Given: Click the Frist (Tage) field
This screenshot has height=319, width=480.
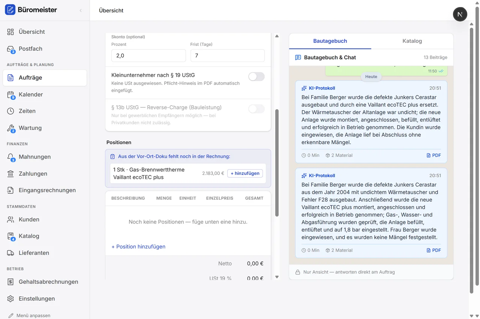Looking at the screenshot, I should click(228, 56).
